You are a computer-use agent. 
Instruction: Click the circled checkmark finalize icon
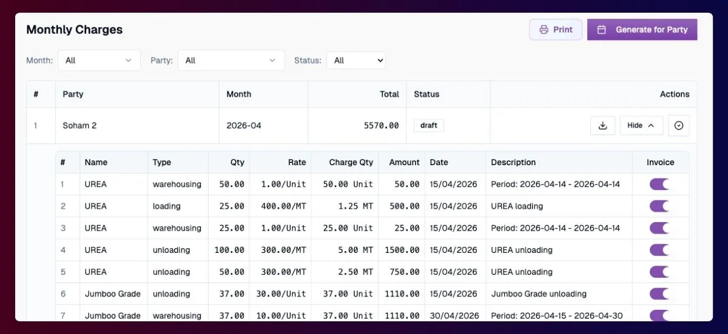pos(679,126)
